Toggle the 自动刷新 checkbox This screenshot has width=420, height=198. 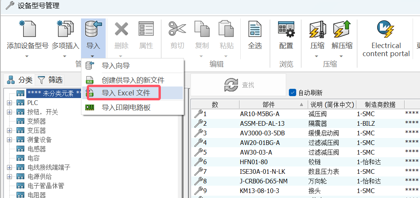click(x=293, y=93)
